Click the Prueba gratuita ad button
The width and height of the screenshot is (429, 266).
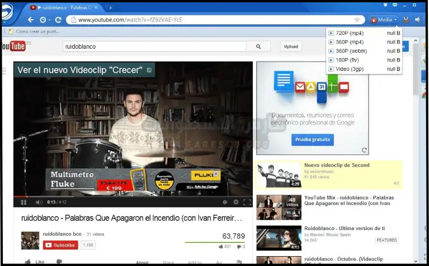tap(312, 140)
